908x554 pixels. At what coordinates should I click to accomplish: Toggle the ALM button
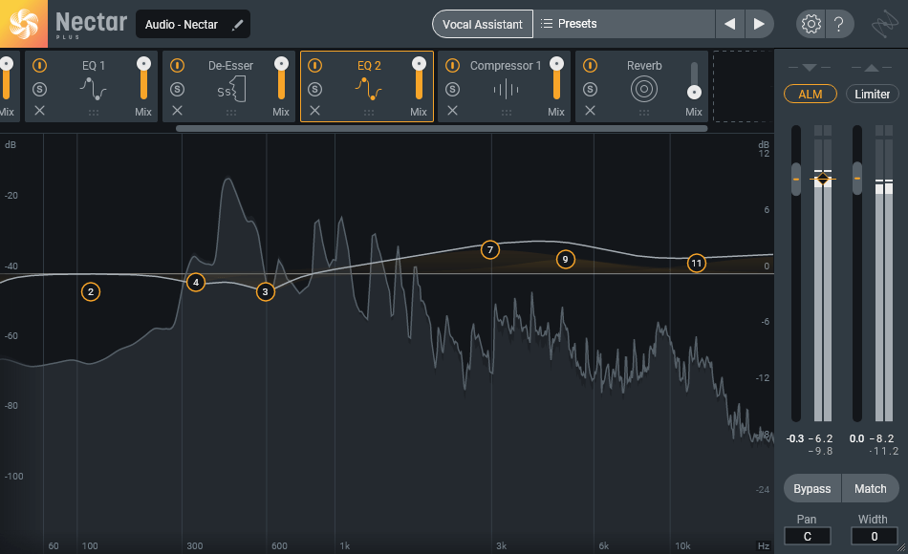tap(811, 94)
